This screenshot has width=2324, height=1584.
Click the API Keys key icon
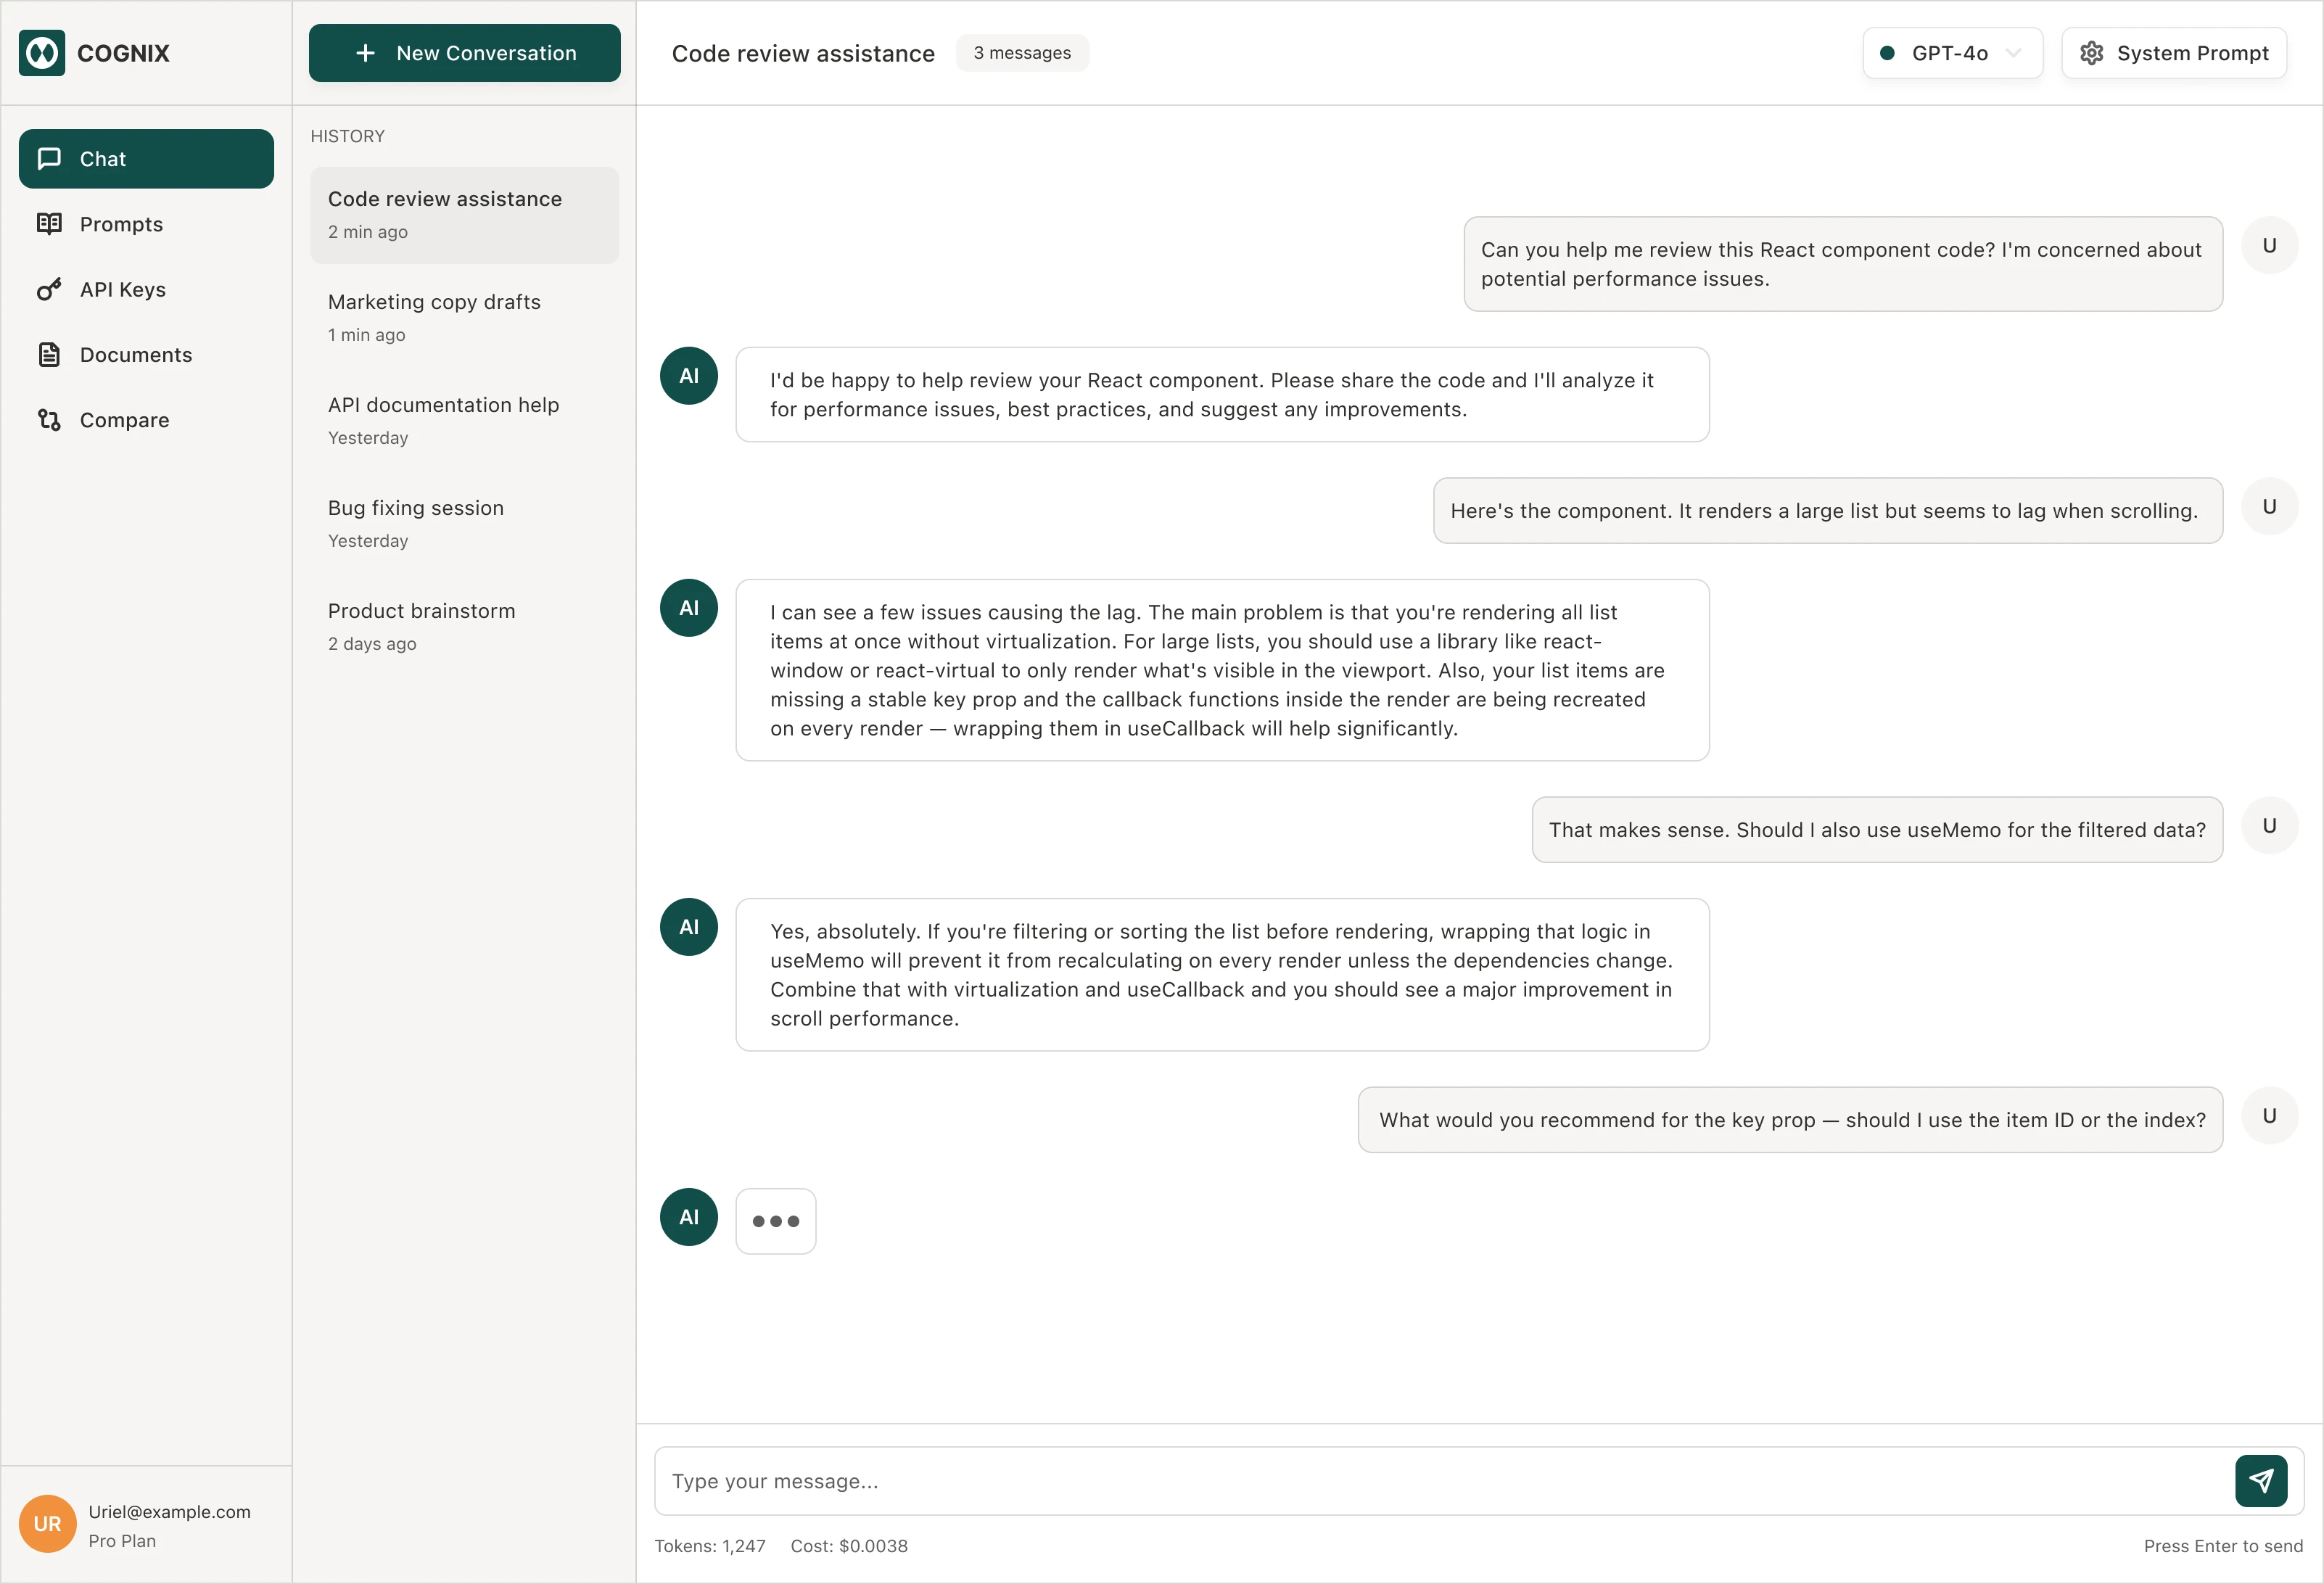49,289
